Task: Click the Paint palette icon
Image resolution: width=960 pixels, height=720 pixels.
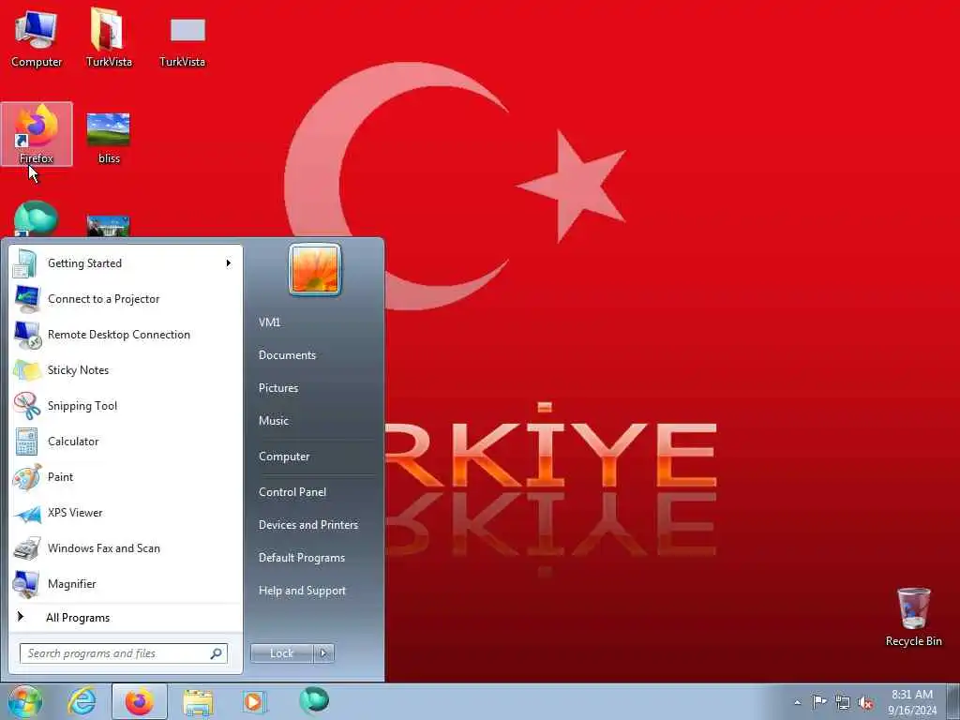Action: pyautogui.click(x=27, y=477)
